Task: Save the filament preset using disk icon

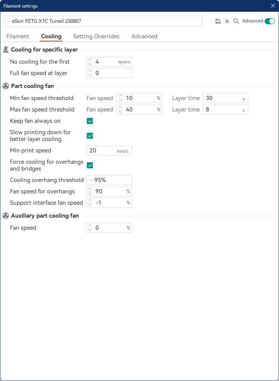Action: (x=218, y=21)
